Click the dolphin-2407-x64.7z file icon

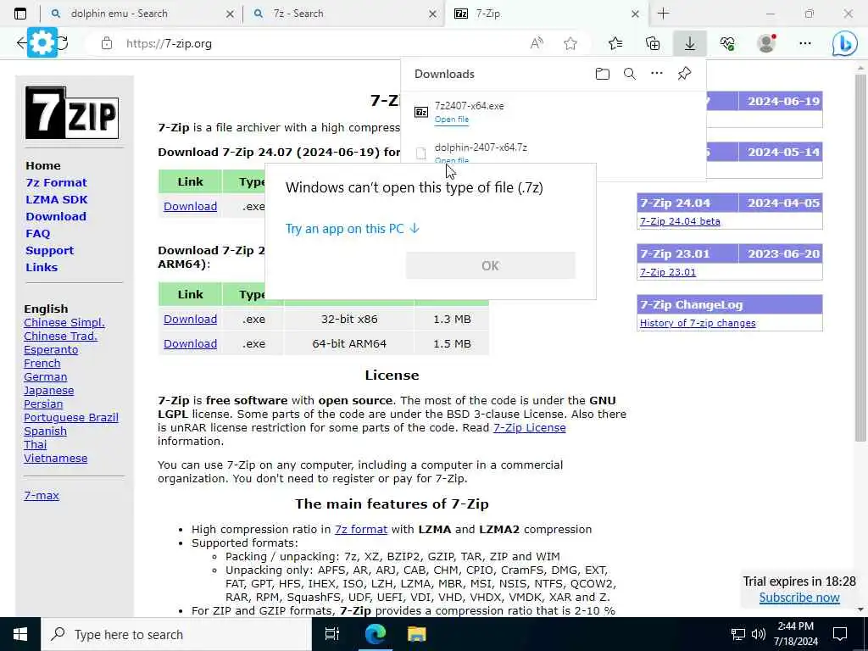(421, 153)
